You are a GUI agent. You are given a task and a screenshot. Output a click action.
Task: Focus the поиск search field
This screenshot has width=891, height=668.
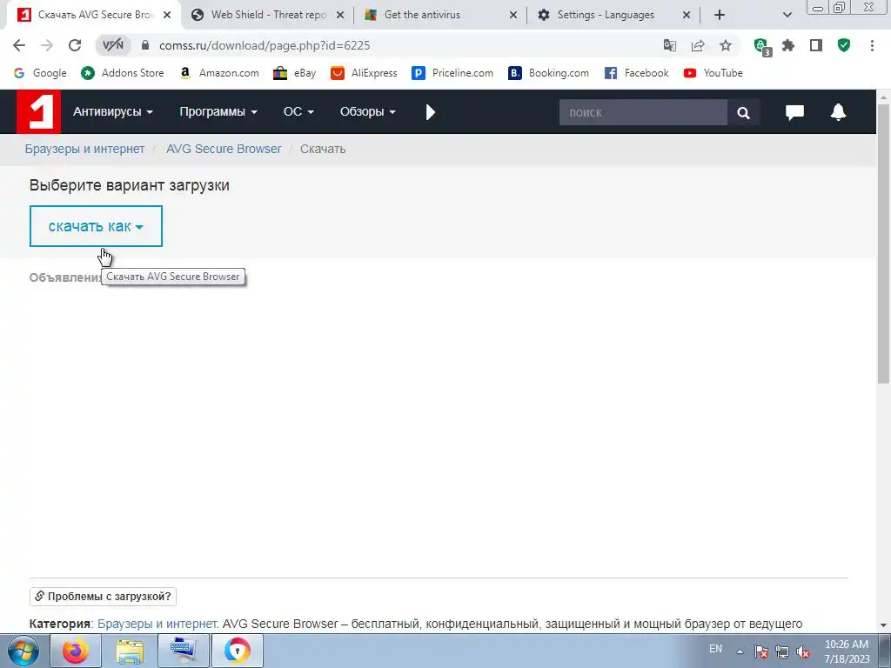[643, 112]
